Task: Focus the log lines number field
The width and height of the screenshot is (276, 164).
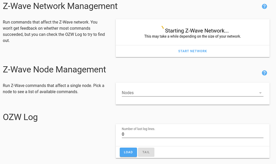Action: (x=192, y=134)
